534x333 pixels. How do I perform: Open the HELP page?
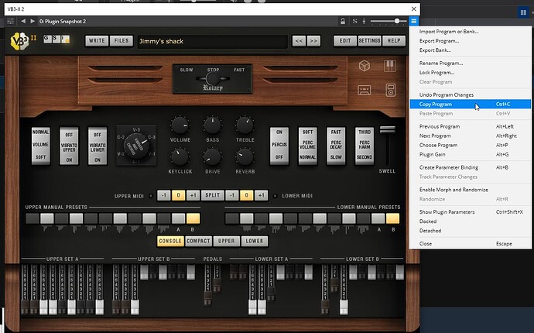[394, 41]
